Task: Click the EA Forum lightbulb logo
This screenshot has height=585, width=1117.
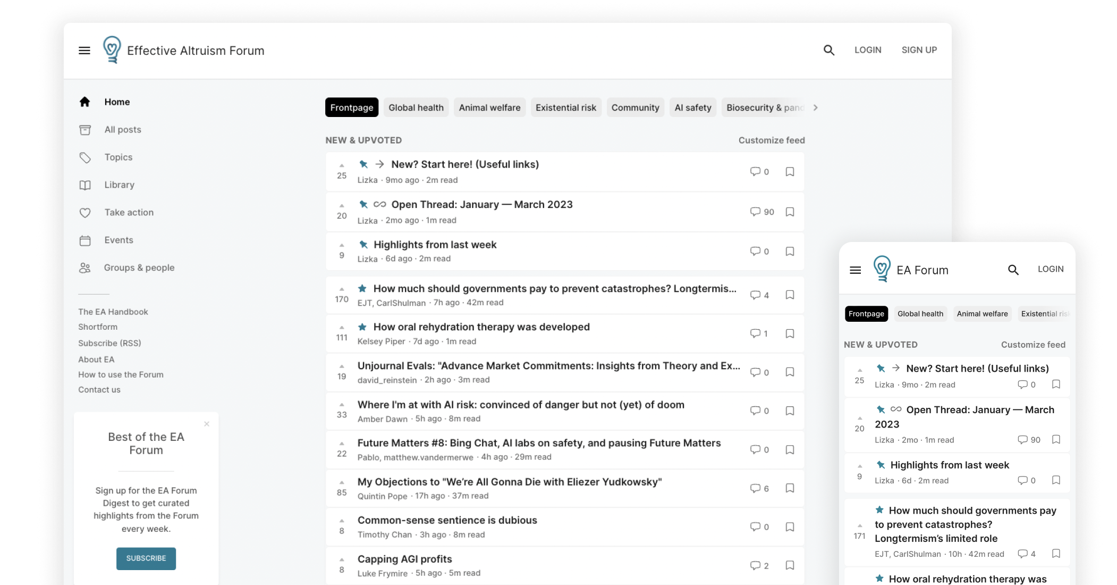Action: coord(112,50)
